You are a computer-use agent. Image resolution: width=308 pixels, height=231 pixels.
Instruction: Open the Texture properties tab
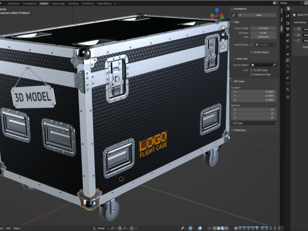[x=288, y=97]
